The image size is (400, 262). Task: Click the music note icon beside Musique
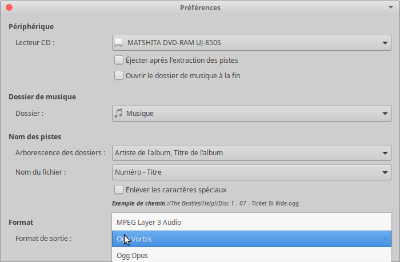click(118, 113)
